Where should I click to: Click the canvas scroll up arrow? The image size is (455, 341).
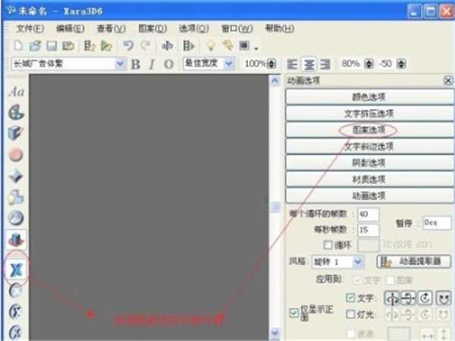pyautogui.click(x=275, y=81)
